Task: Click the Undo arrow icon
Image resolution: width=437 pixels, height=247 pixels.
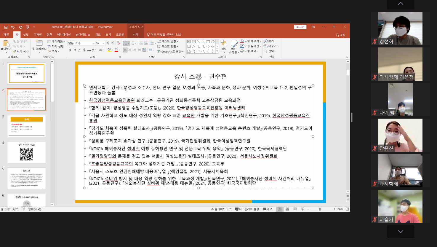Action: (12, 27)
